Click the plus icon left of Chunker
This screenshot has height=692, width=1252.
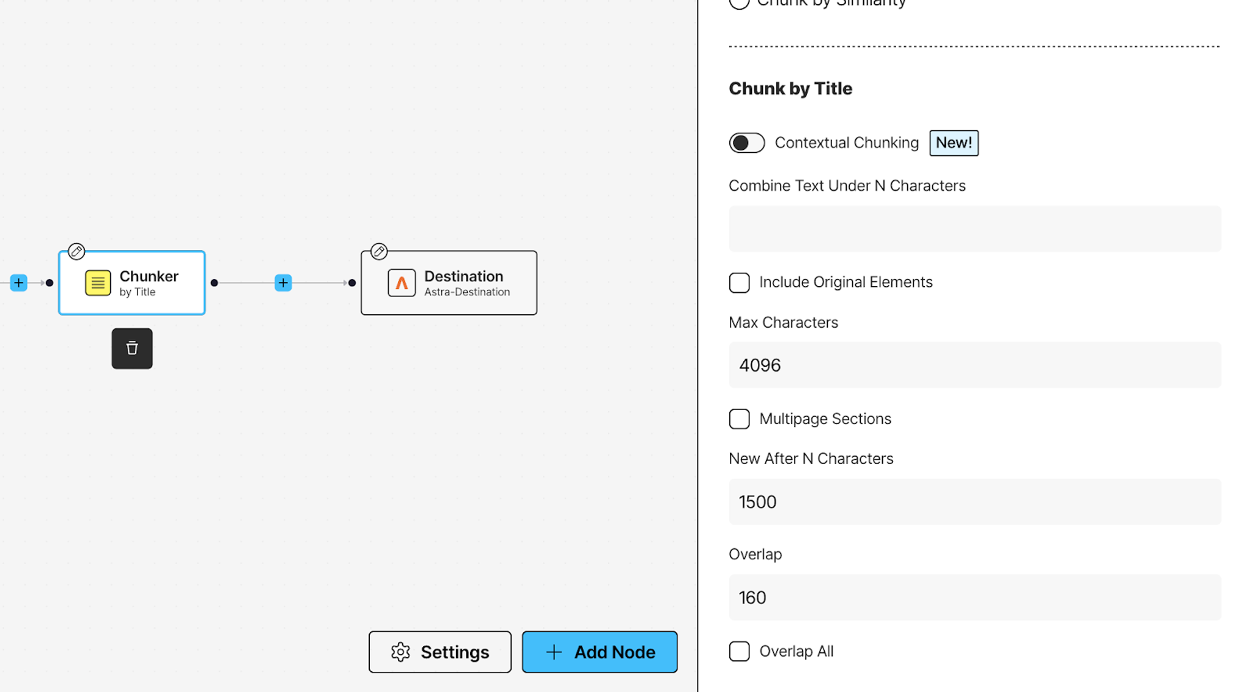tap(19, 283)
